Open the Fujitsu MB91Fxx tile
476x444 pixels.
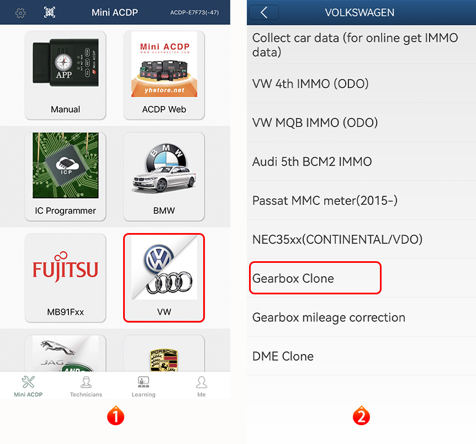[x=65, y=278]
